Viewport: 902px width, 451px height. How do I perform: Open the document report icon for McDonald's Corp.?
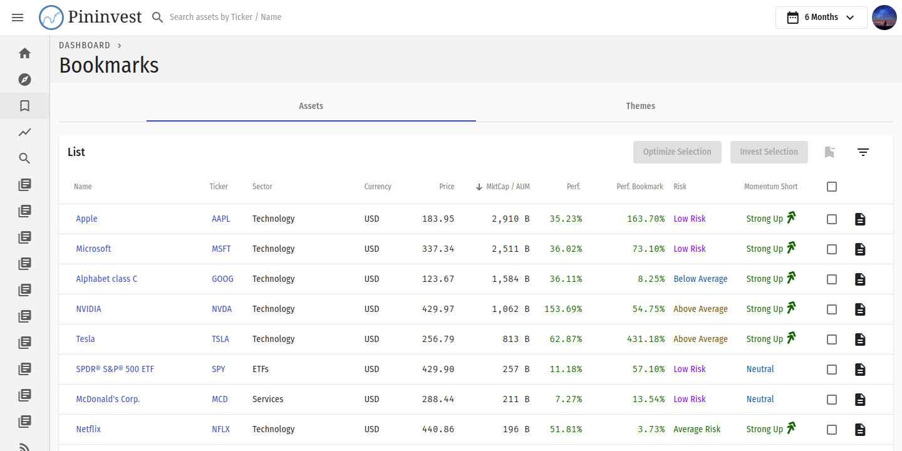pos(860,400)
